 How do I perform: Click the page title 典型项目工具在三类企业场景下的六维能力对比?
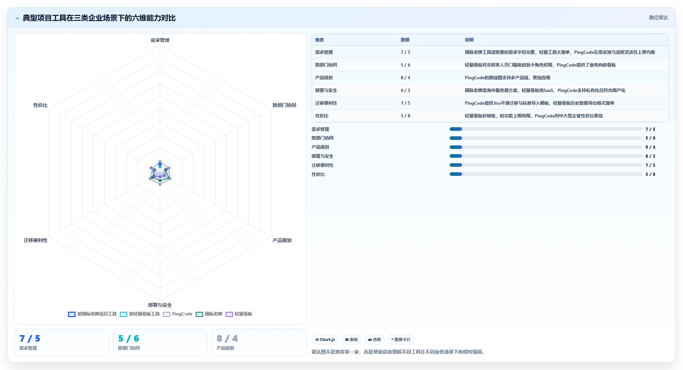[99, 18]
